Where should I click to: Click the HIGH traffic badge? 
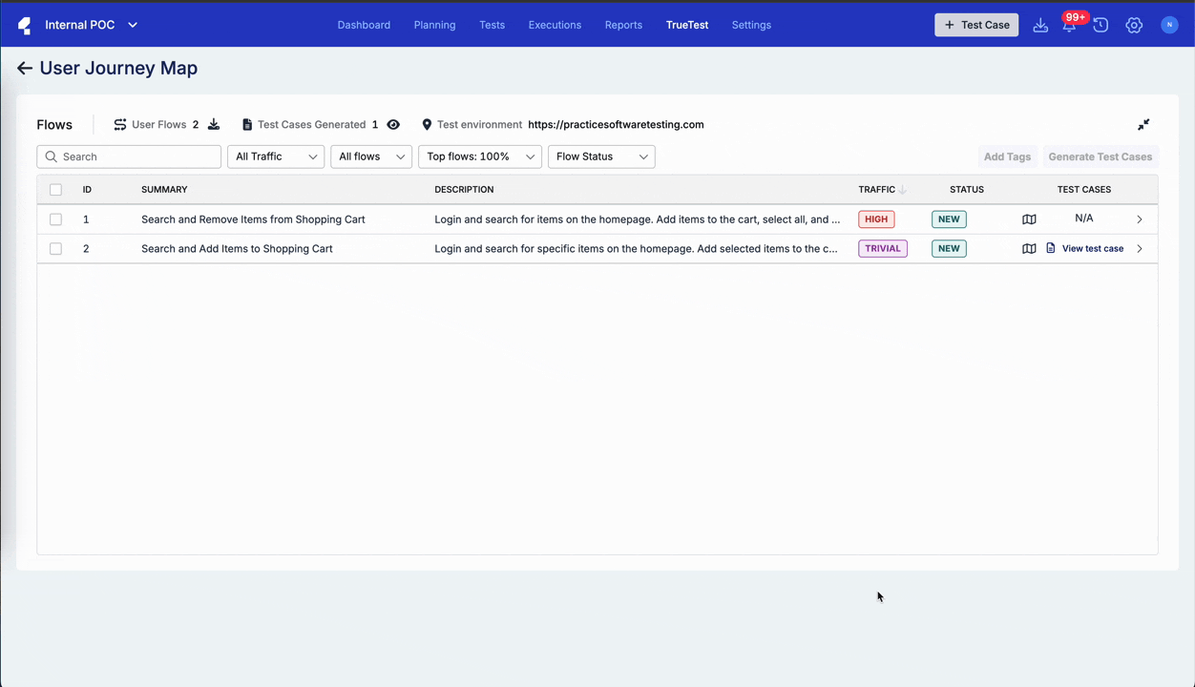876,219
